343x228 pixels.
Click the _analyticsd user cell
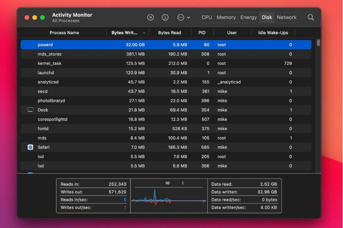229,82
